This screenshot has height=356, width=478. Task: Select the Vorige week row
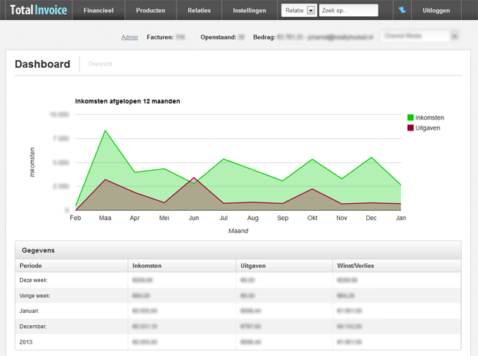[x=238, y=296]
